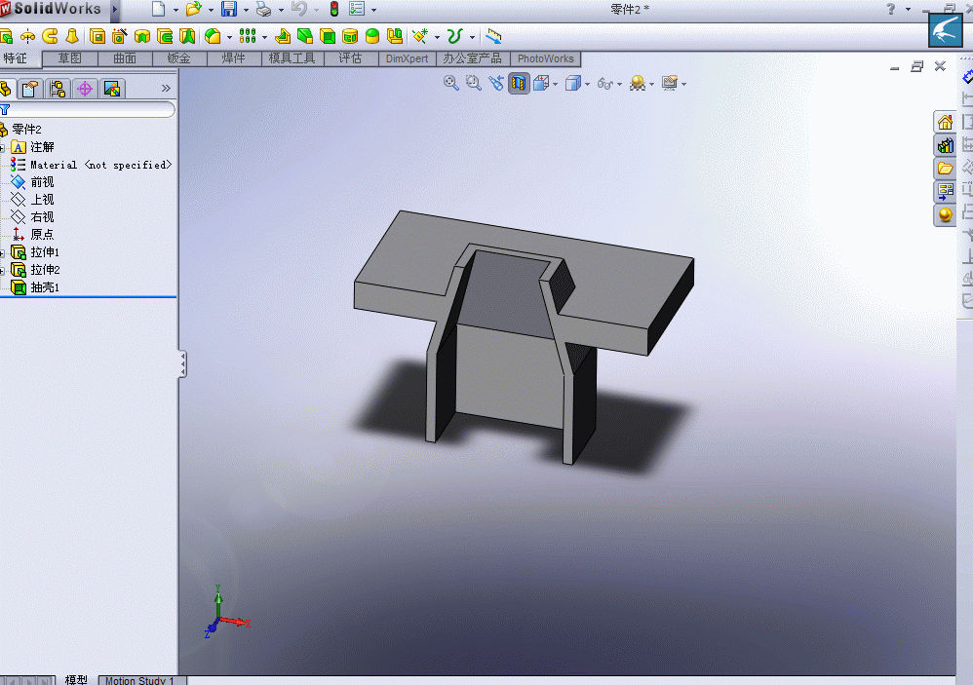Expand more manager tabs chevron
Image resolution: width=973 pixels, height=685 pixels.
point(166,88)
